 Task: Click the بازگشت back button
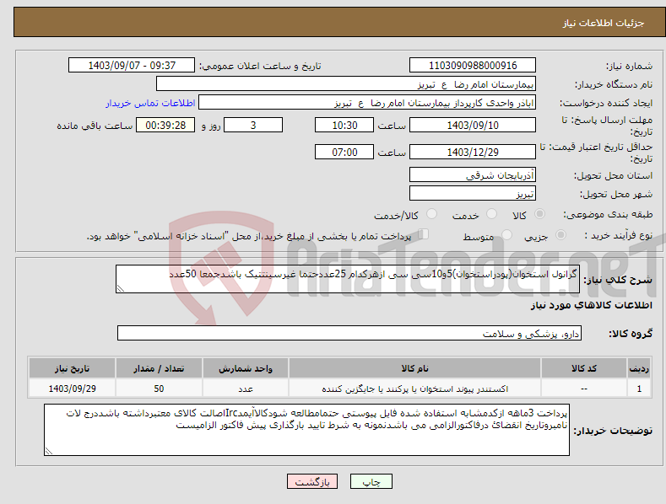point(312,481)
